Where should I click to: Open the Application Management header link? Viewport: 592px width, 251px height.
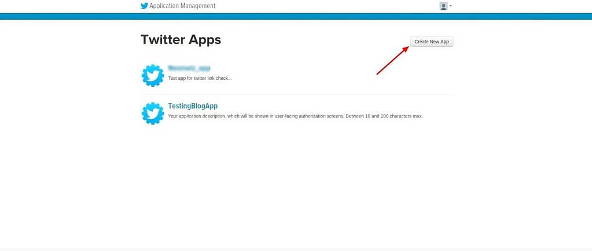click(x=182, y=6)
